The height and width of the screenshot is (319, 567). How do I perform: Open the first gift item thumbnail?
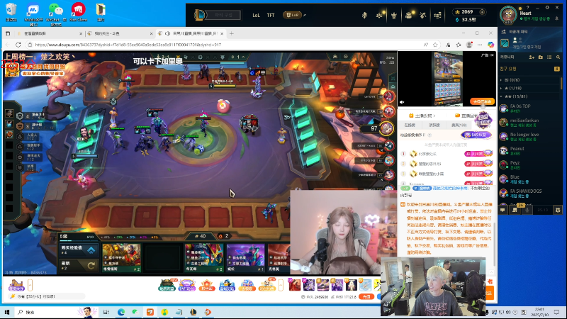click(x=294, y=285)
